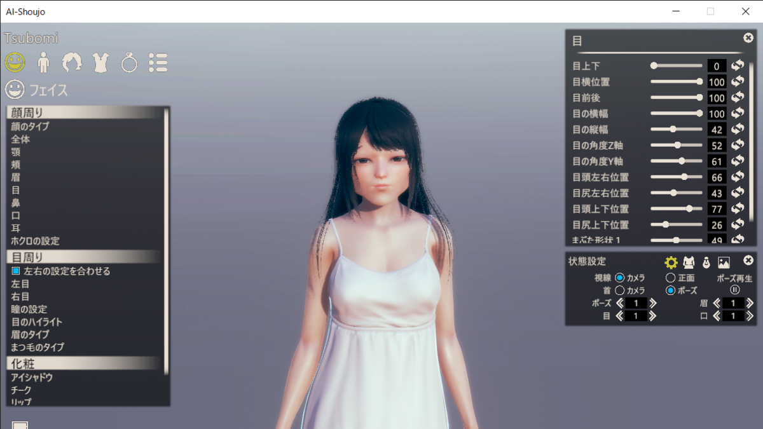Reset the 目の角度Y軸 value
The height and width of the screenshot is (429, 763).
click(x=738, y=161)
